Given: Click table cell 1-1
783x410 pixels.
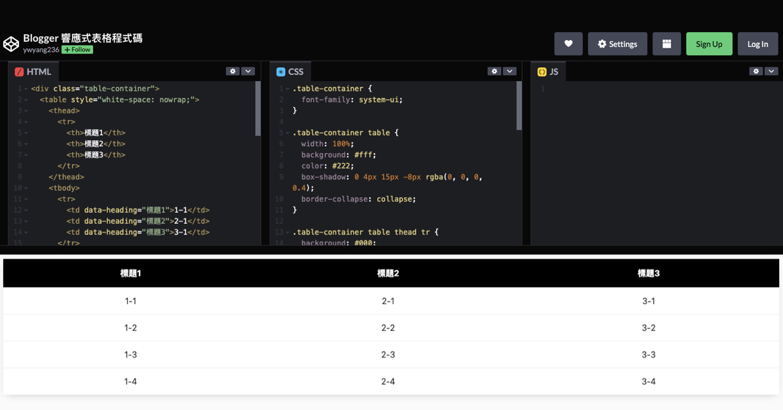Looking at the screenshot, I should pyautogui.click(x=130, y=301).
